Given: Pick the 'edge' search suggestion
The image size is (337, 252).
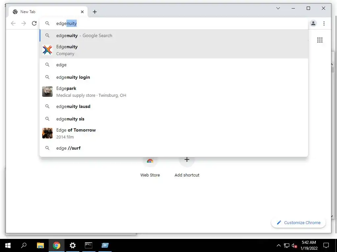Looking at the screenshot, I should 174,65.
